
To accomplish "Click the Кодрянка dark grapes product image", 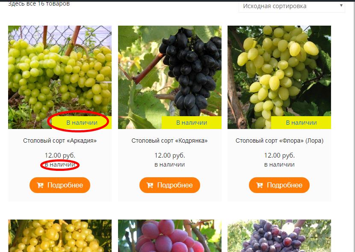I will point(169,77).
